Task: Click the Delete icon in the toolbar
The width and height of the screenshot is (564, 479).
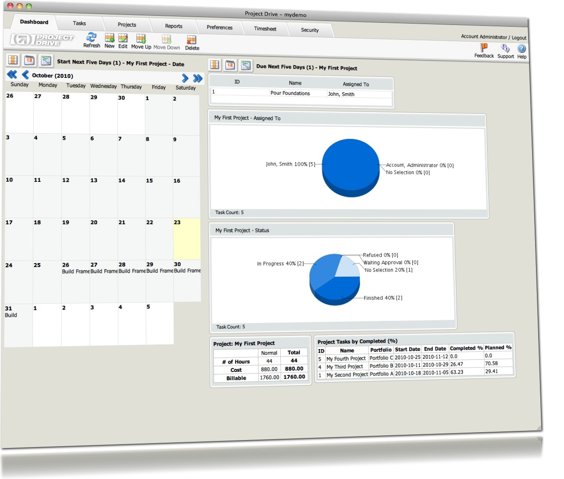Action: coord(191,40)
